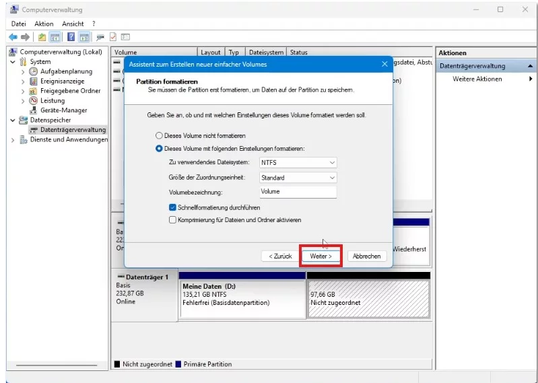Open the Größe der Zuordnungseinheit dropdown
The image size is (538, 383).
click(x=298, y=178)
